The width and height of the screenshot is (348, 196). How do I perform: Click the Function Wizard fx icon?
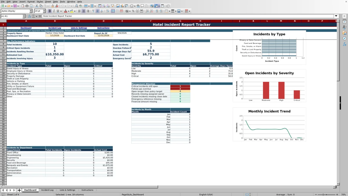(x=29, y=16)
